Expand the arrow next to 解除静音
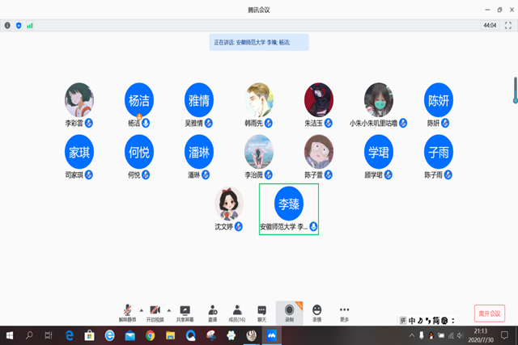This screenshot has height=345, width=518. pos(141,309)
